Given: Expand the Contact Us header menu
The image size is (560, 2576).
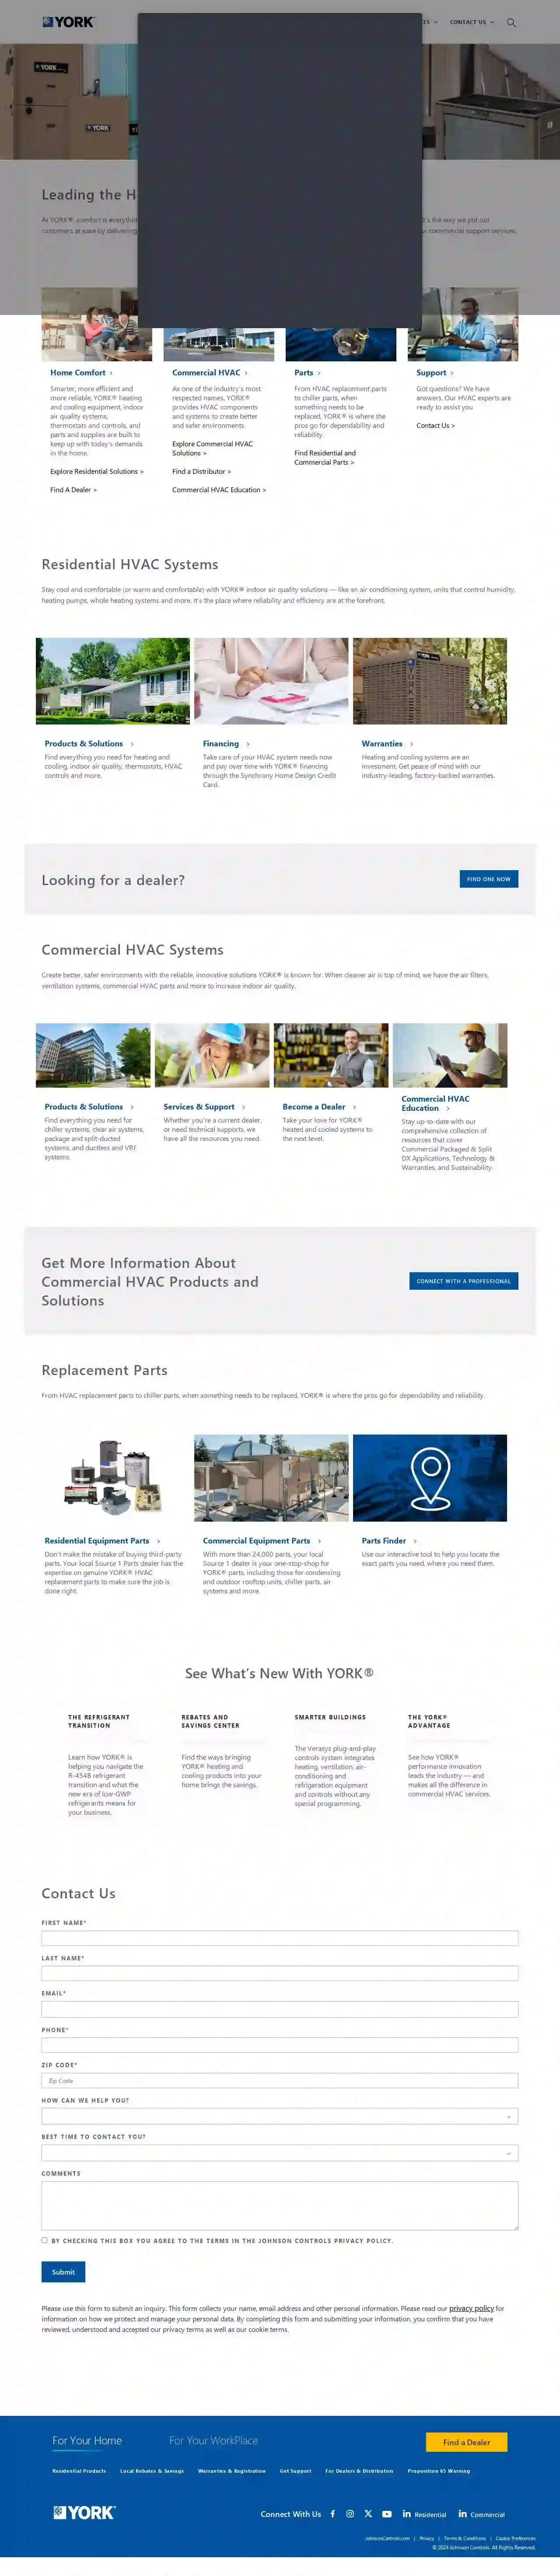Looking at the screenshot, I should (472, 22).
